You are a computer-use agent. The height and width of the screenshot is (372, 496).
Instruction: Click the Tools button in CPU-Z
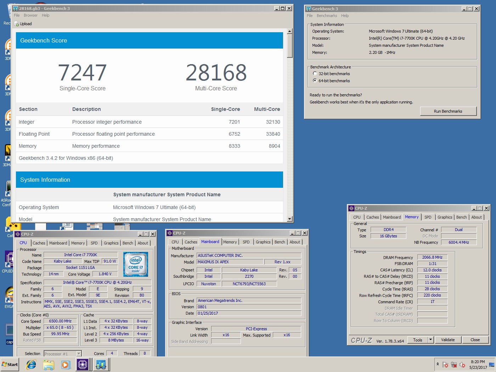click(x=418, y=340)
